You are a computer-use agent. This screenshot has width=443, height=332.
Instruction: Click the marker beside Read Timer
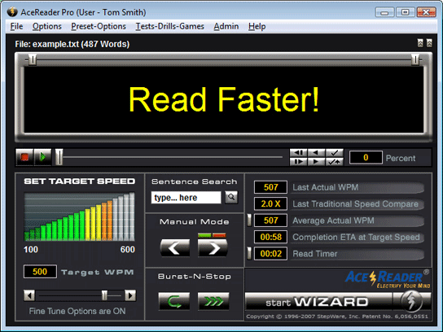[x=249, y=253]
